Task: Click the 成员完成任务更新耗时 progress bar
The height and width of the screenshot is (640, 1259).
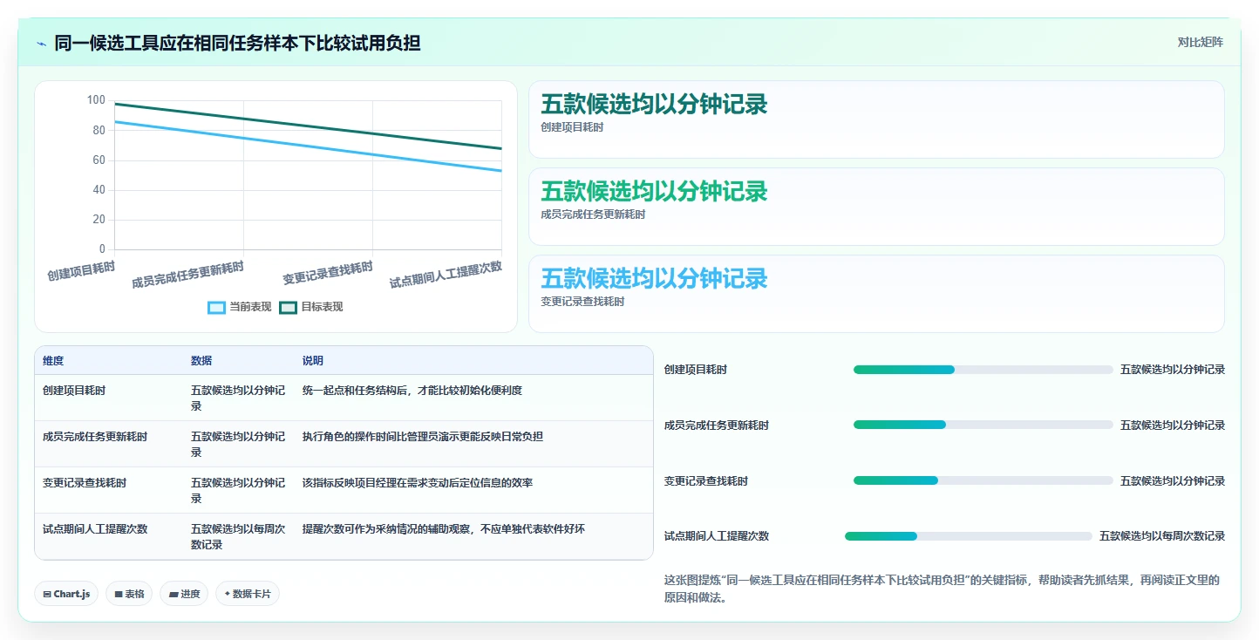Action: (x=983, y=426)
